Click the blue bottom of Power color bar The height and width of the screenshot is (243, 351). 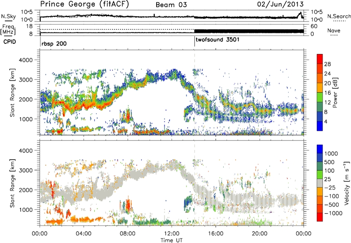(x=320, y=126)
